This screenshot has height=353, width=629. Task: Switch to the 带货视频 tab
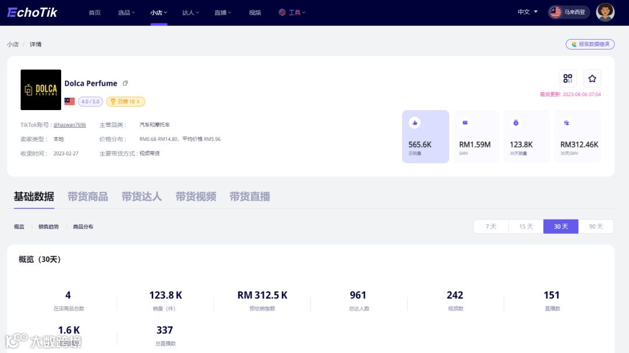[x=196, y=196]
